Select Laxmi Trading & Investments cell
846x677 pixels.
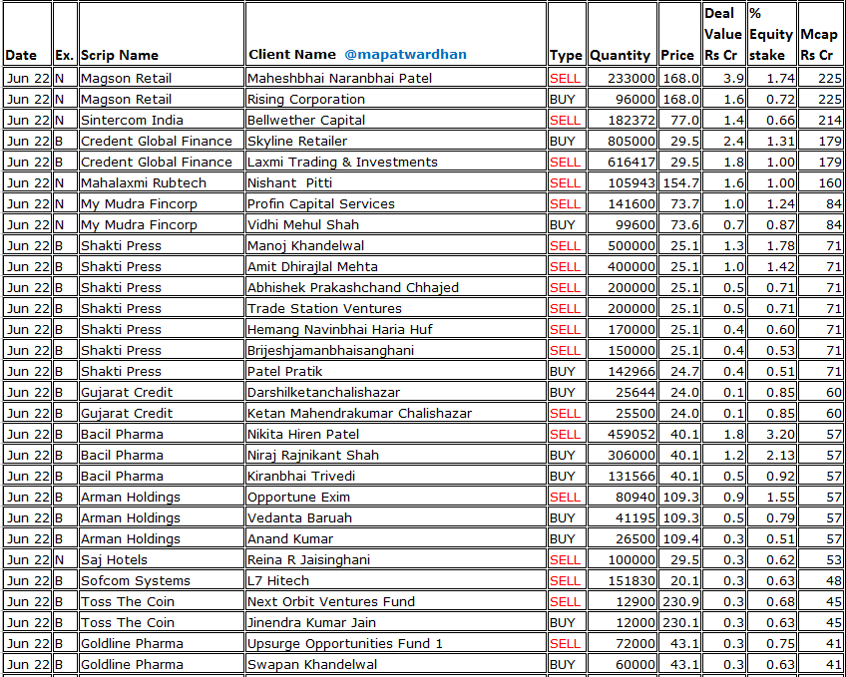tap(395, 163)
